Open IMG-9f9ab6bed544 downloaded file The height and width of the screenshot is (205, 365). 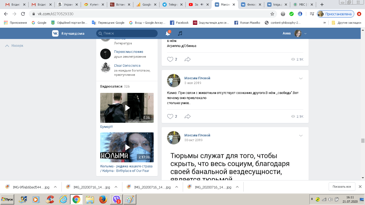28,187
